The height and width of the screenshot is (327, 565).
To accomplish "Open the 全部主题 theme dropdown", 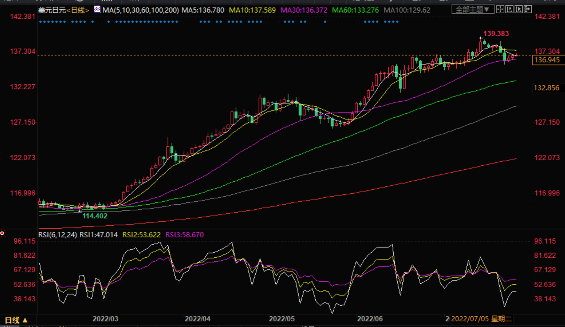I will 472,10.
